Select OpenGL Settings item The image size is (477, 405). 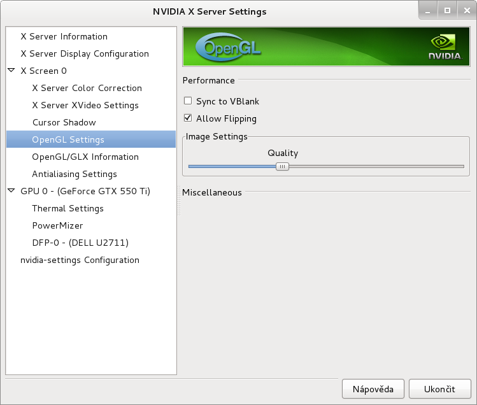tap(91, 139)
